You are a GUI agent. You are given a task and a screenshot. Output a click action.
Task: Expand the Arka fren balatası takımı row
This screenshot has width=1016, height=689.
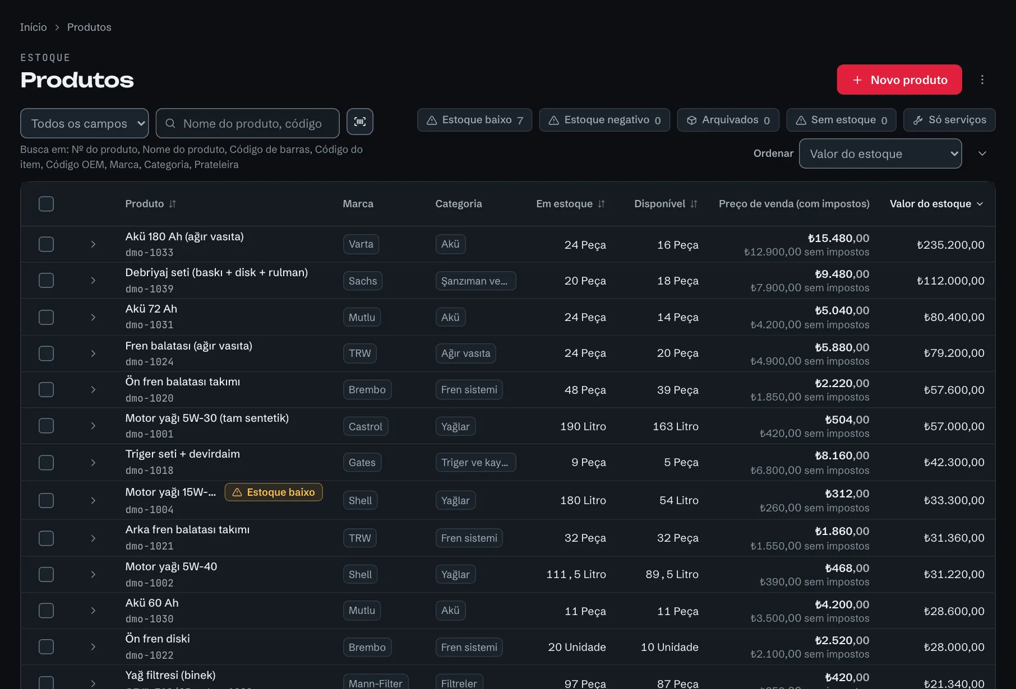click(93, 538)
